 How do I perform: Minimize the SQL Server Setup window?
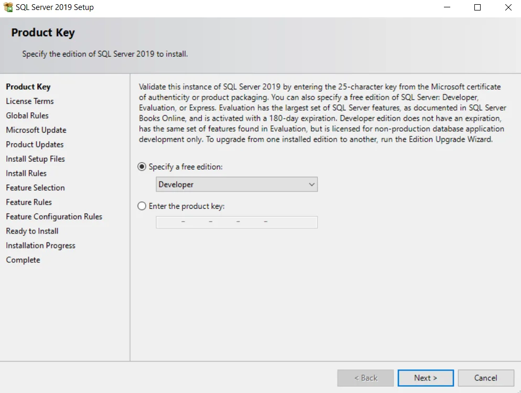coord(447,8)
